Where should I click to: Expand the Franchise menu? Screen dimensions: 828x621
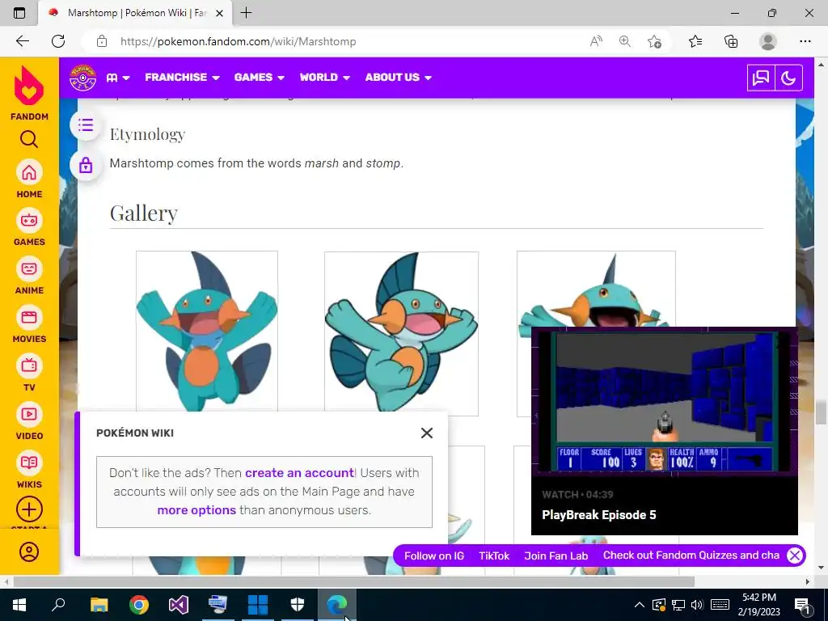pos(182,77)
